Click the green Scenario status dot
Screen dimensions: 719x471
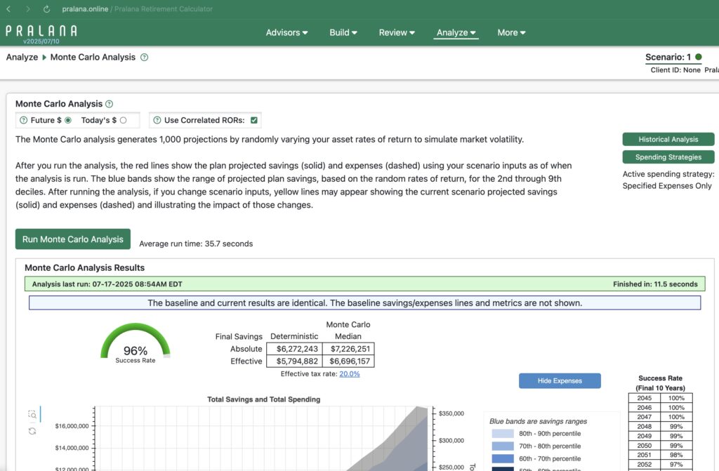click(x=699, y=57)
